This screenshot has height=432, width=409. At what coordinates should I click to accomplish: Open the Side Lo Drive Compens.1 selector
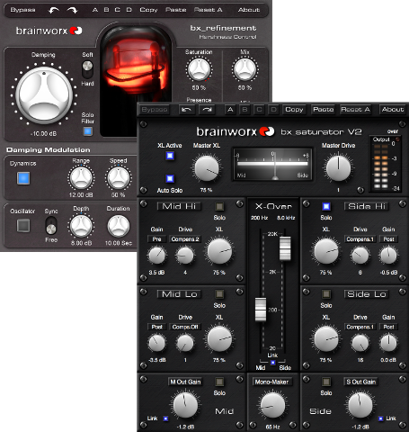click(360, 327)
